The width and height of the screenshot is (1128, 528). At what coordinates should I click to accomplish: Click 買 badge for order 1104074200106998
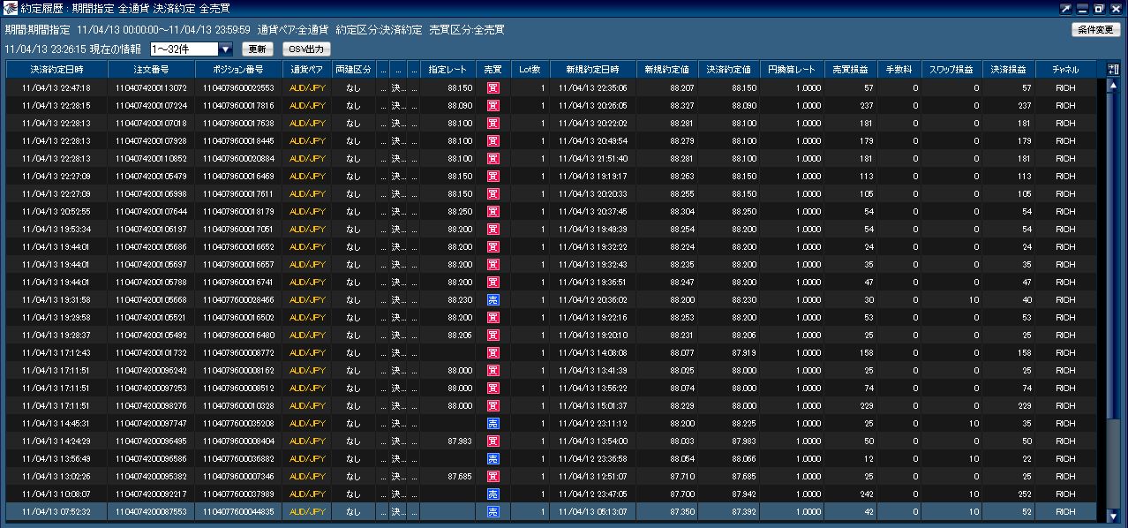click(x=493, y=194)
